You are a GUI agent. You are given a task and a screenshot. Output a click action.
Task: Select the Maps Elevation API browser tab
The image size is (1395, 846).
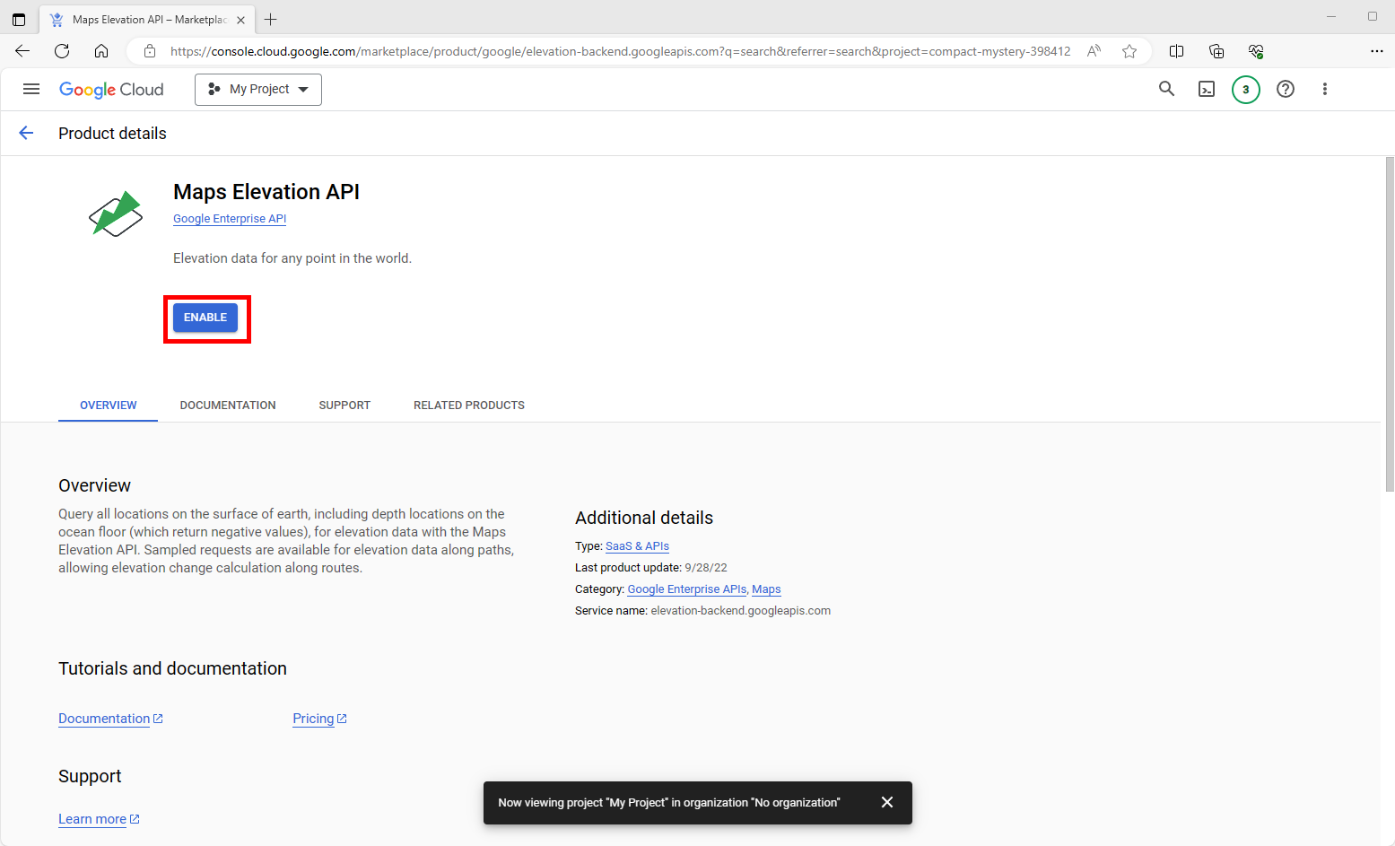click(x=147, y=20)
